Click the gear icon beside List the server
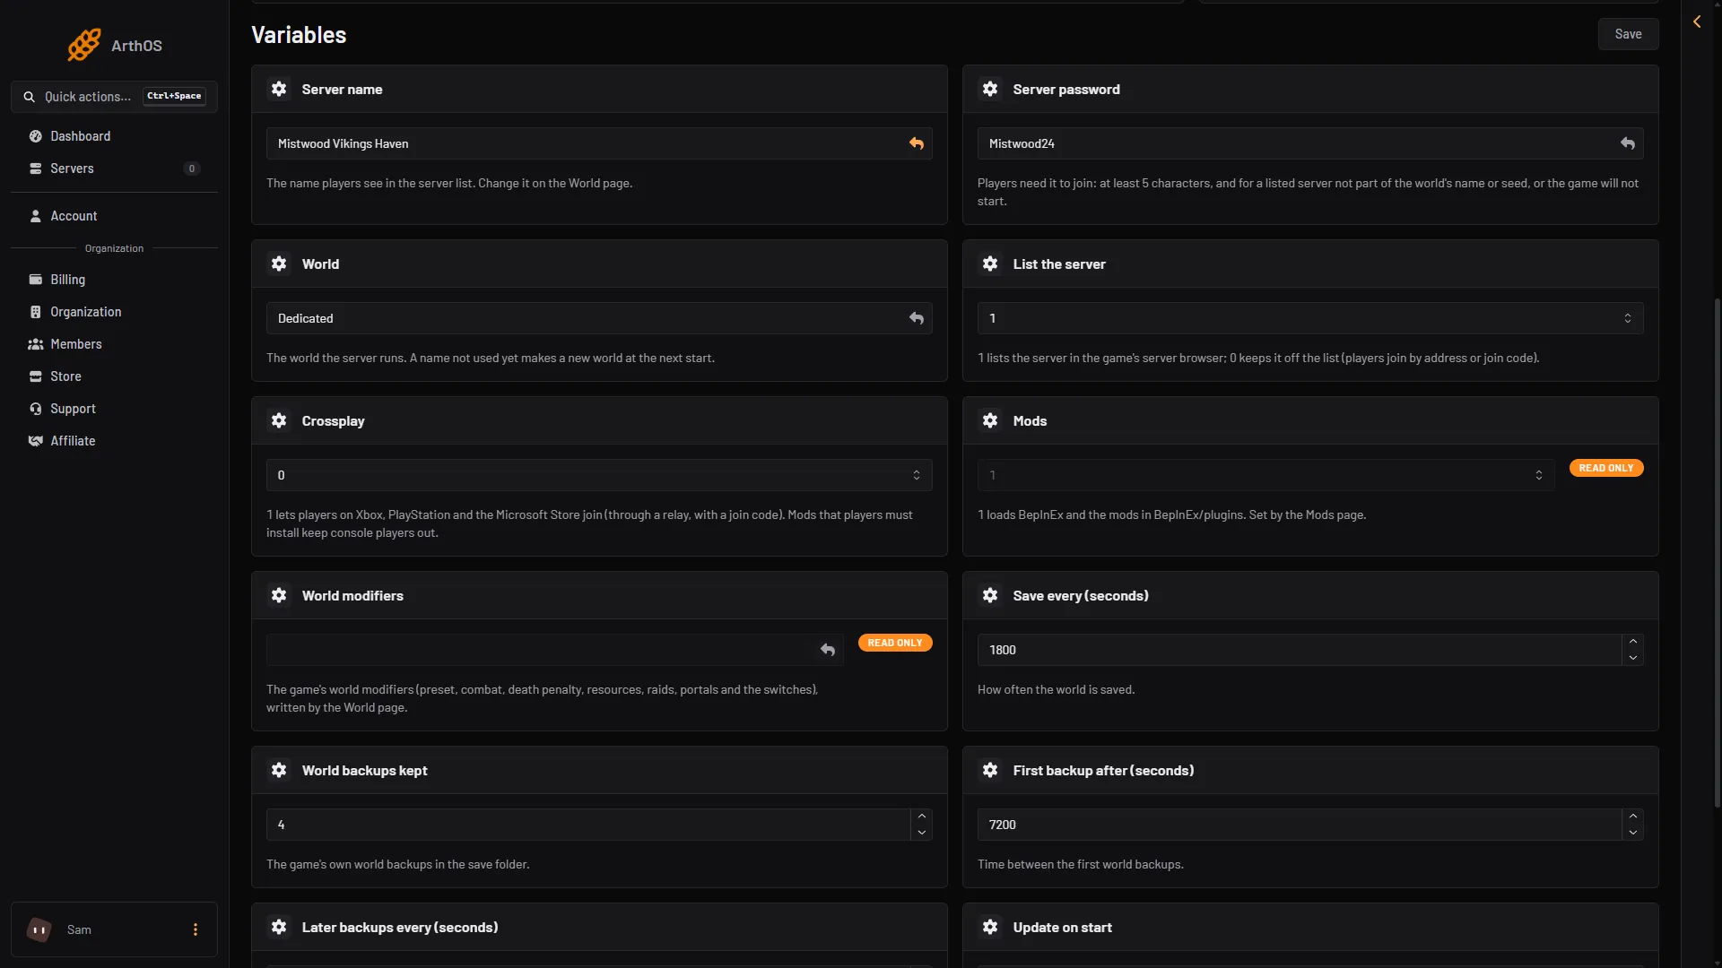This screenshot has height=968, width=1722. (x=990, y=264)
